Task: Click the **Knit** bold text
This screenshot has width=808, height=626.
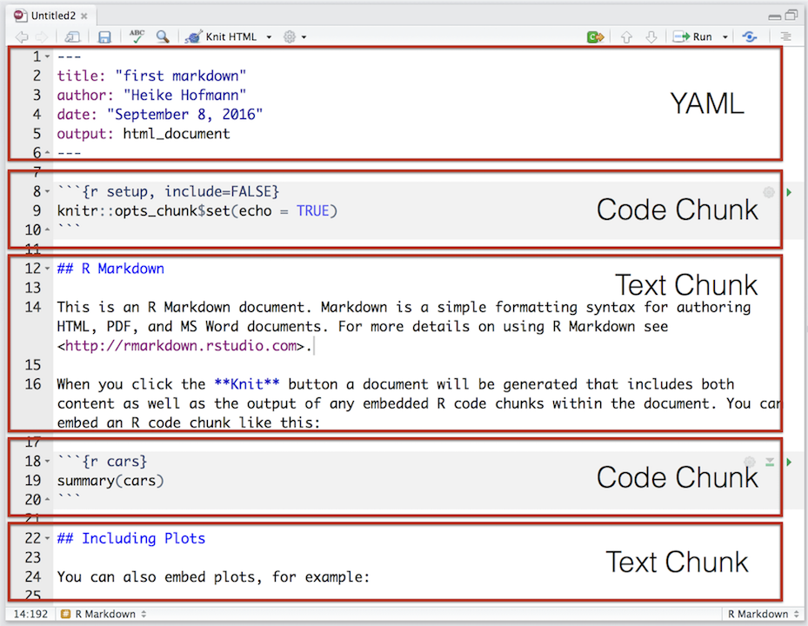Action: pos(247,383)
